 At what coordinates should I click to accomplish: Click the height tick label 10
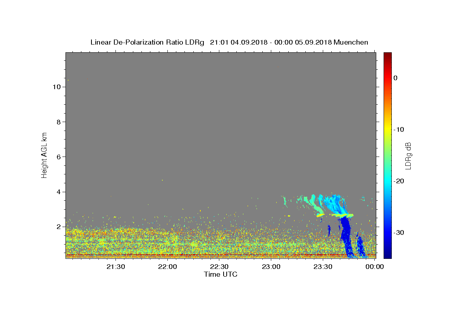(x=57, y=87)
